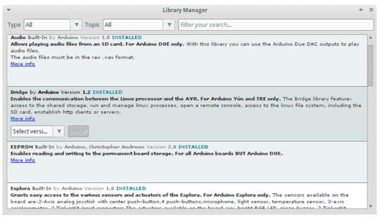This screenshot has width=380, height=218.
Task: Click the Type label
Action: [14, 25]
